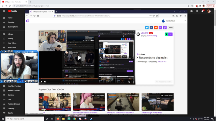Open X had enough of the officer link
The image size is (216, 121).
[152, 113]
